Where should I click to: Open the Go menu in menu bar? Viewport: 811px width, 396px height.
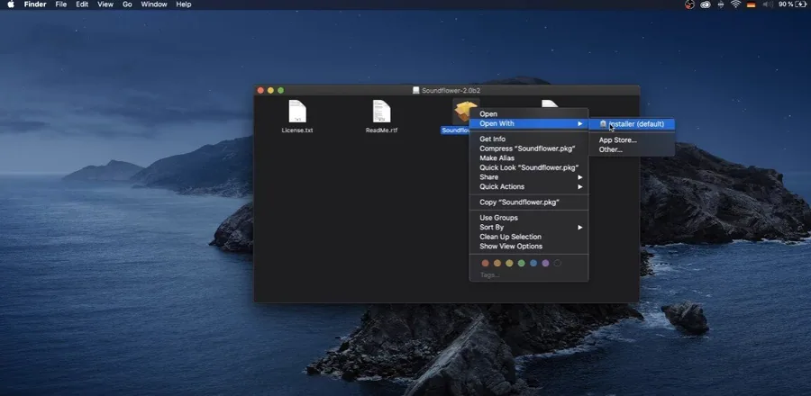[x=127, y=4]
